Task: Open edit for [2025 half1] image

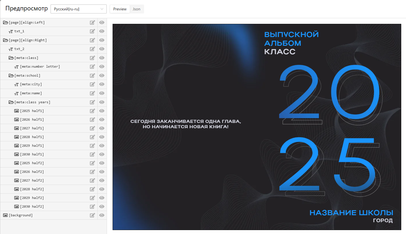Action: click(92, 111)
